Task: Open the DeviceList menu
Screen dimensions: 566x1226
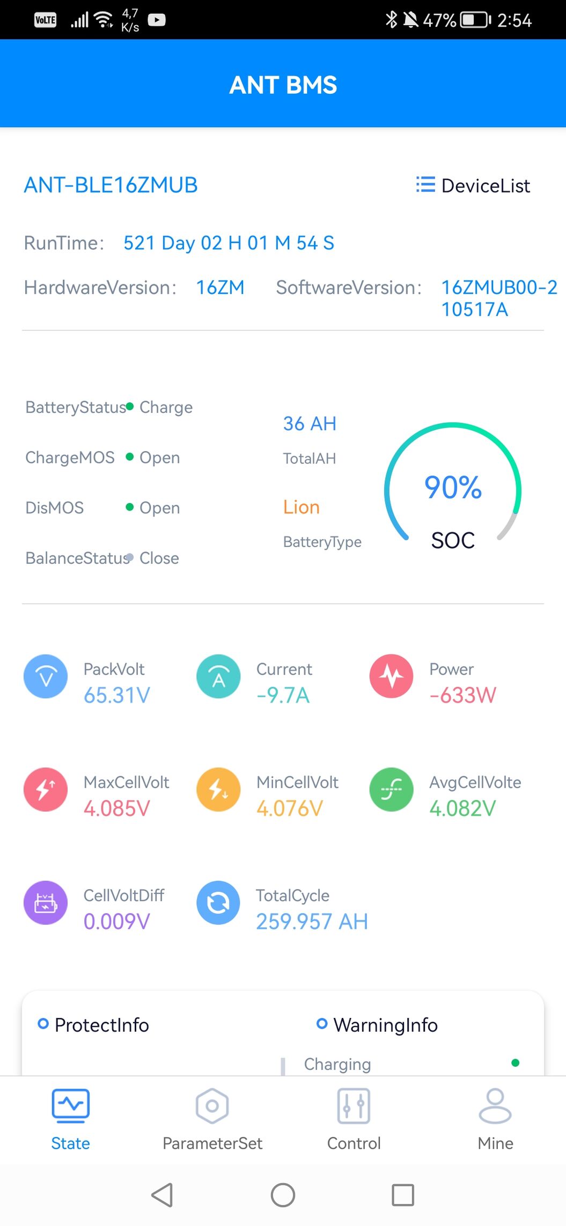Action: [x=473, y=186]
